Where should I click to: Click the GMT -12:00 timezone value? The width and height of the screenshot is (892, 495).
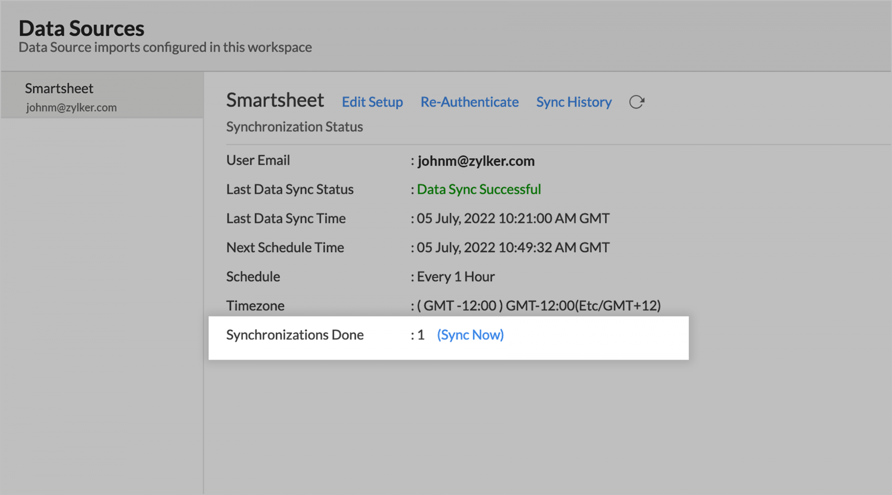(x=539, y=306)
